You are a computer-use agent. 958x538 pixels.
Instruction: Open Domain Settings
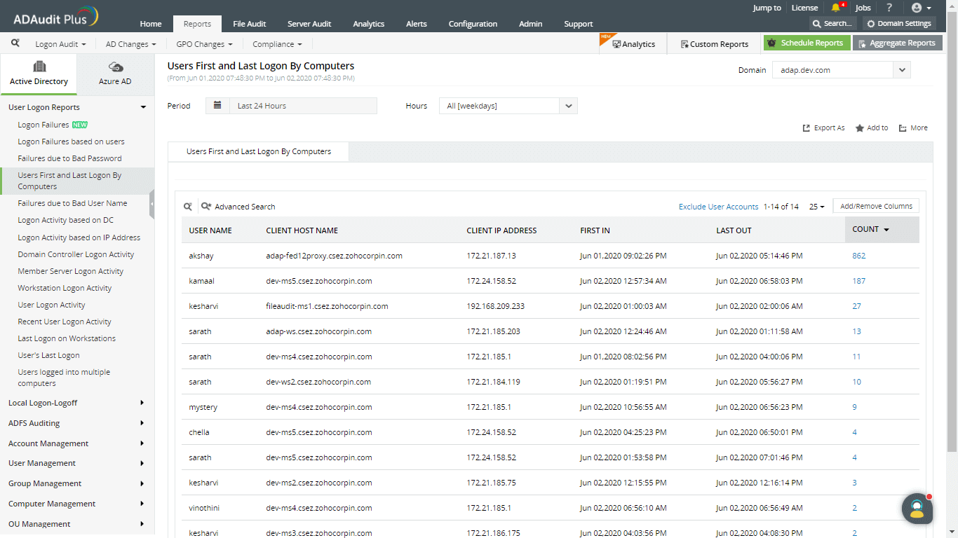[898, 23]
